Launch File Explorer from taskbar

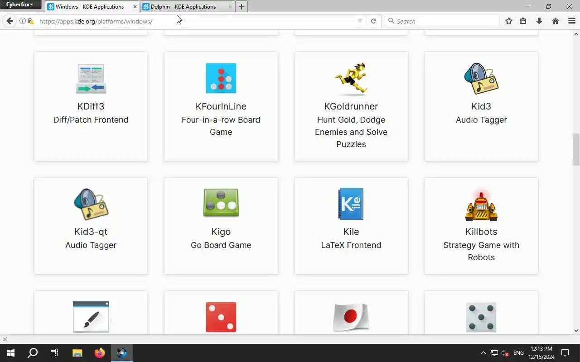tap(77, 353)
